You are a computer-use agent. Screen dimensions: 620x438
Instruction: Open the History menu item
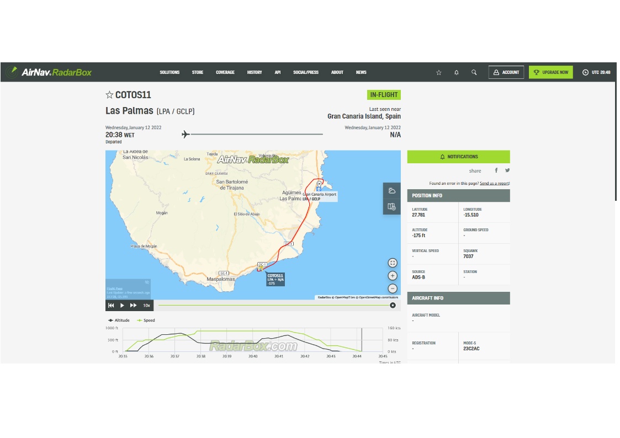click(x=255, y=72)
